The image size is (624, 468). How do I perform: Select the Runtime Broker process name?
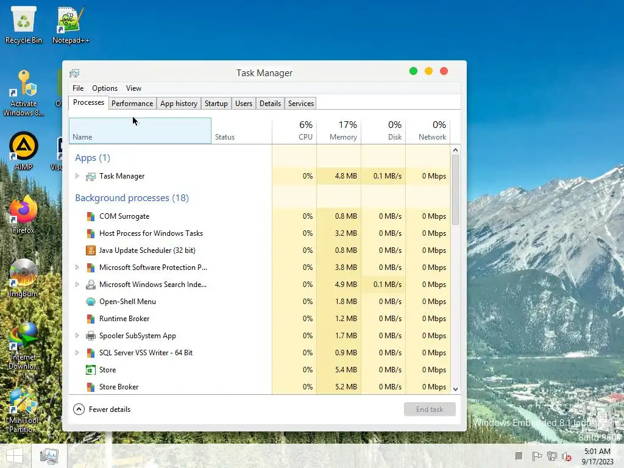click(x=124, y=319)
